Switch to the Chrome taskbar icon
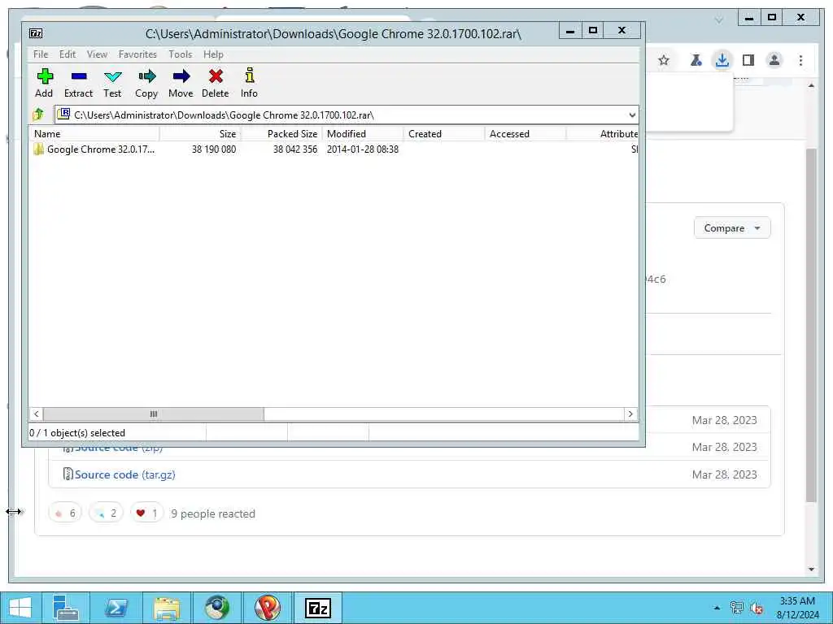Viewport: 833px width, 624px height. [217, 608]
